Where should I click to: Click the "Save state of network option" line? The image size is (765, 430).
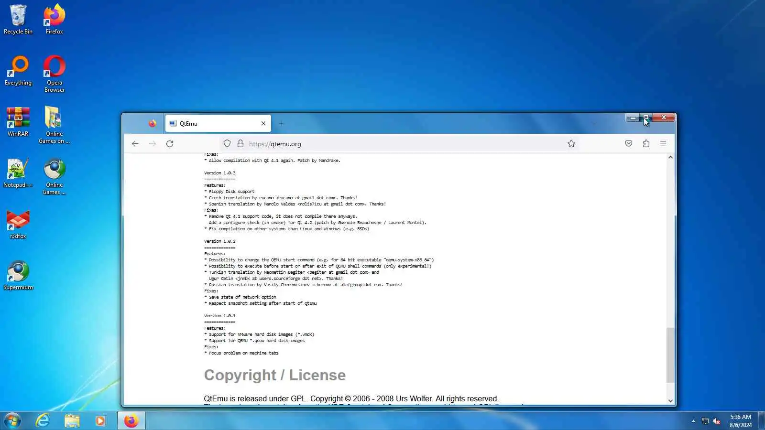240,297
